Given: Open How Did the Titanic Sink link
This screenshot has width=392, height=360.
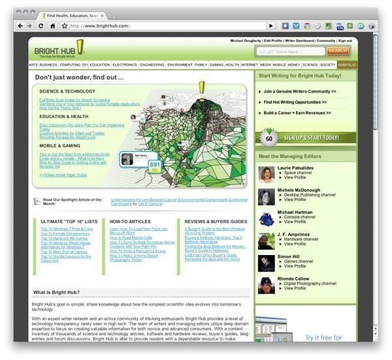Looking at the screenshot, I should [x=60, y=108].
